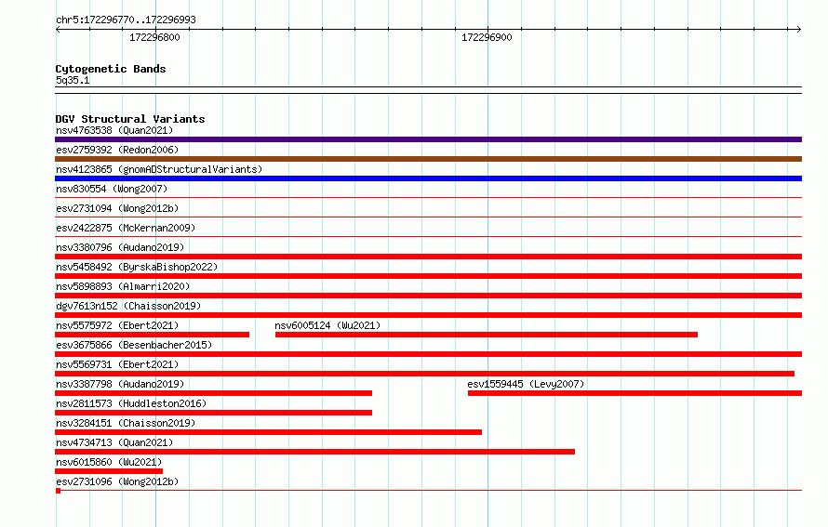Click the 172296900 ruler position label
Image resolution: width=828 pixels, height=527 pixels.
click(x=487, y=37)
